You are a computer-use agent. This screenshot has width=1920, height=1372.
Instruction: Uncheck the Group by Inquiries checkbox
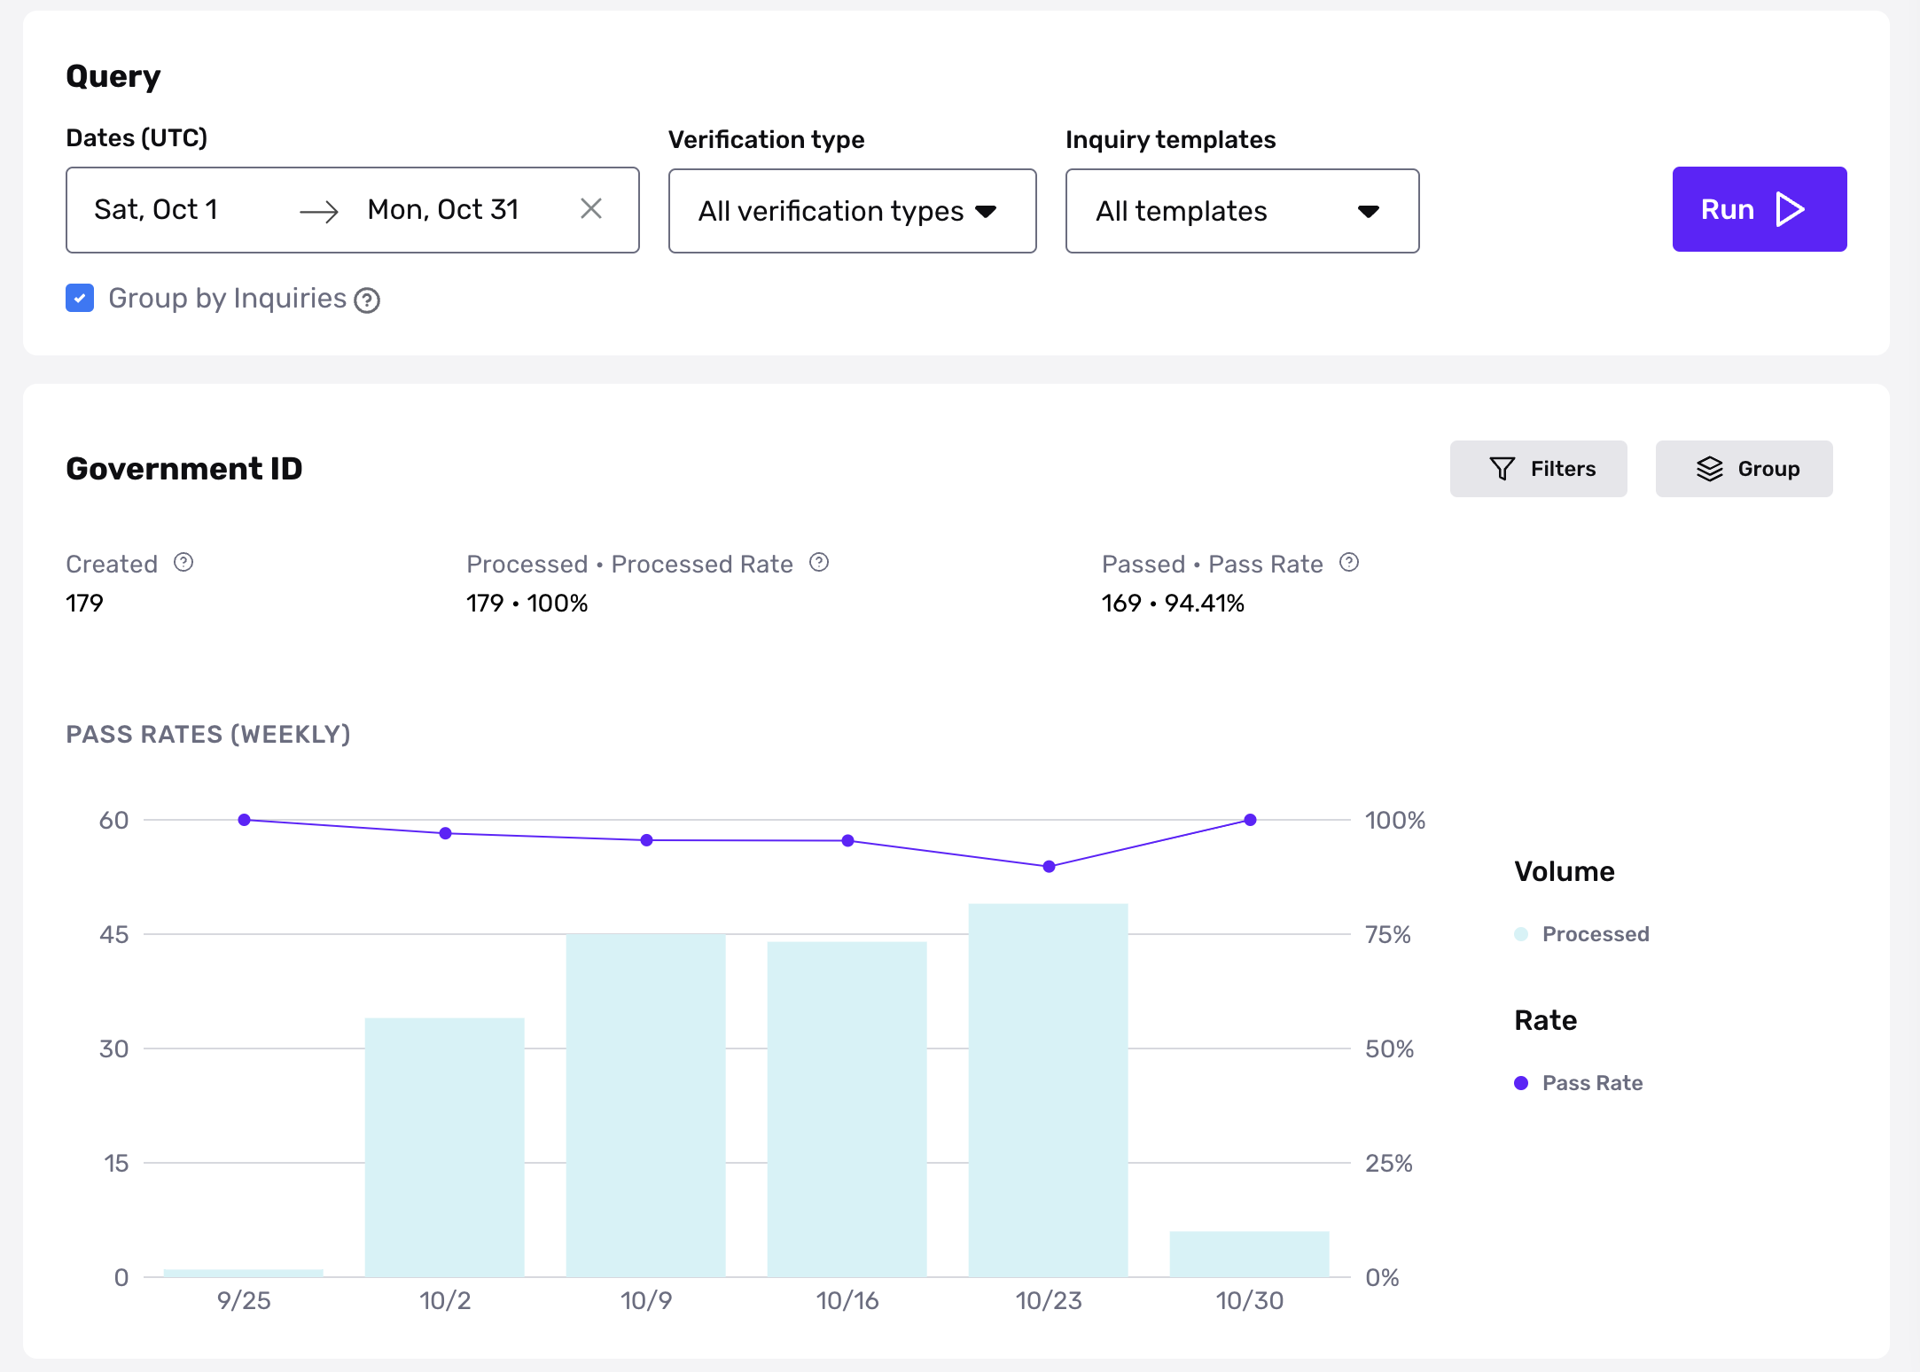point(80,299)
